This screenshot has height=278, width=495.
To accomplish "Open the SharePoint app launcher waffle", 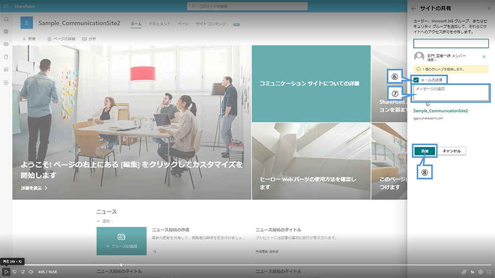I will click(x=6, y=6).
